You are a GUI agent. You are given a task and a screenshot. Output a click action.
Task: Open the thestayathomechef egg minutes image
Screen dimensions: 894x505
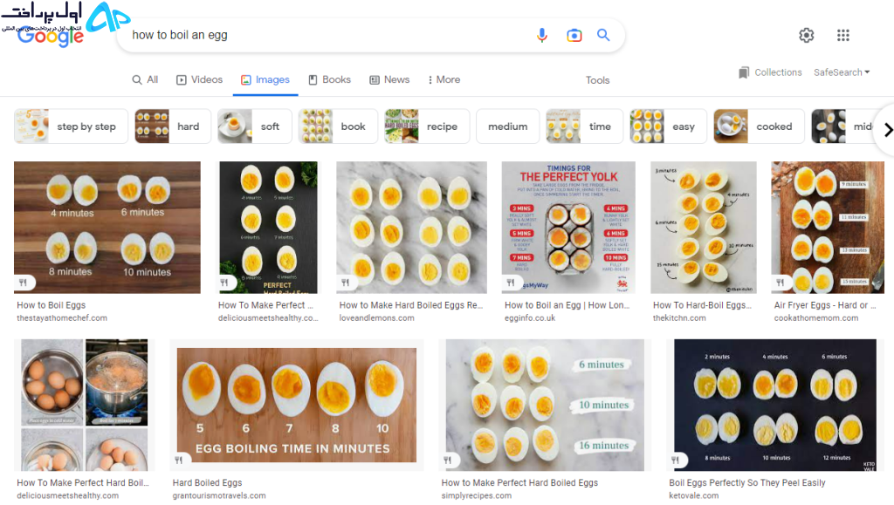tap(107, 227)
